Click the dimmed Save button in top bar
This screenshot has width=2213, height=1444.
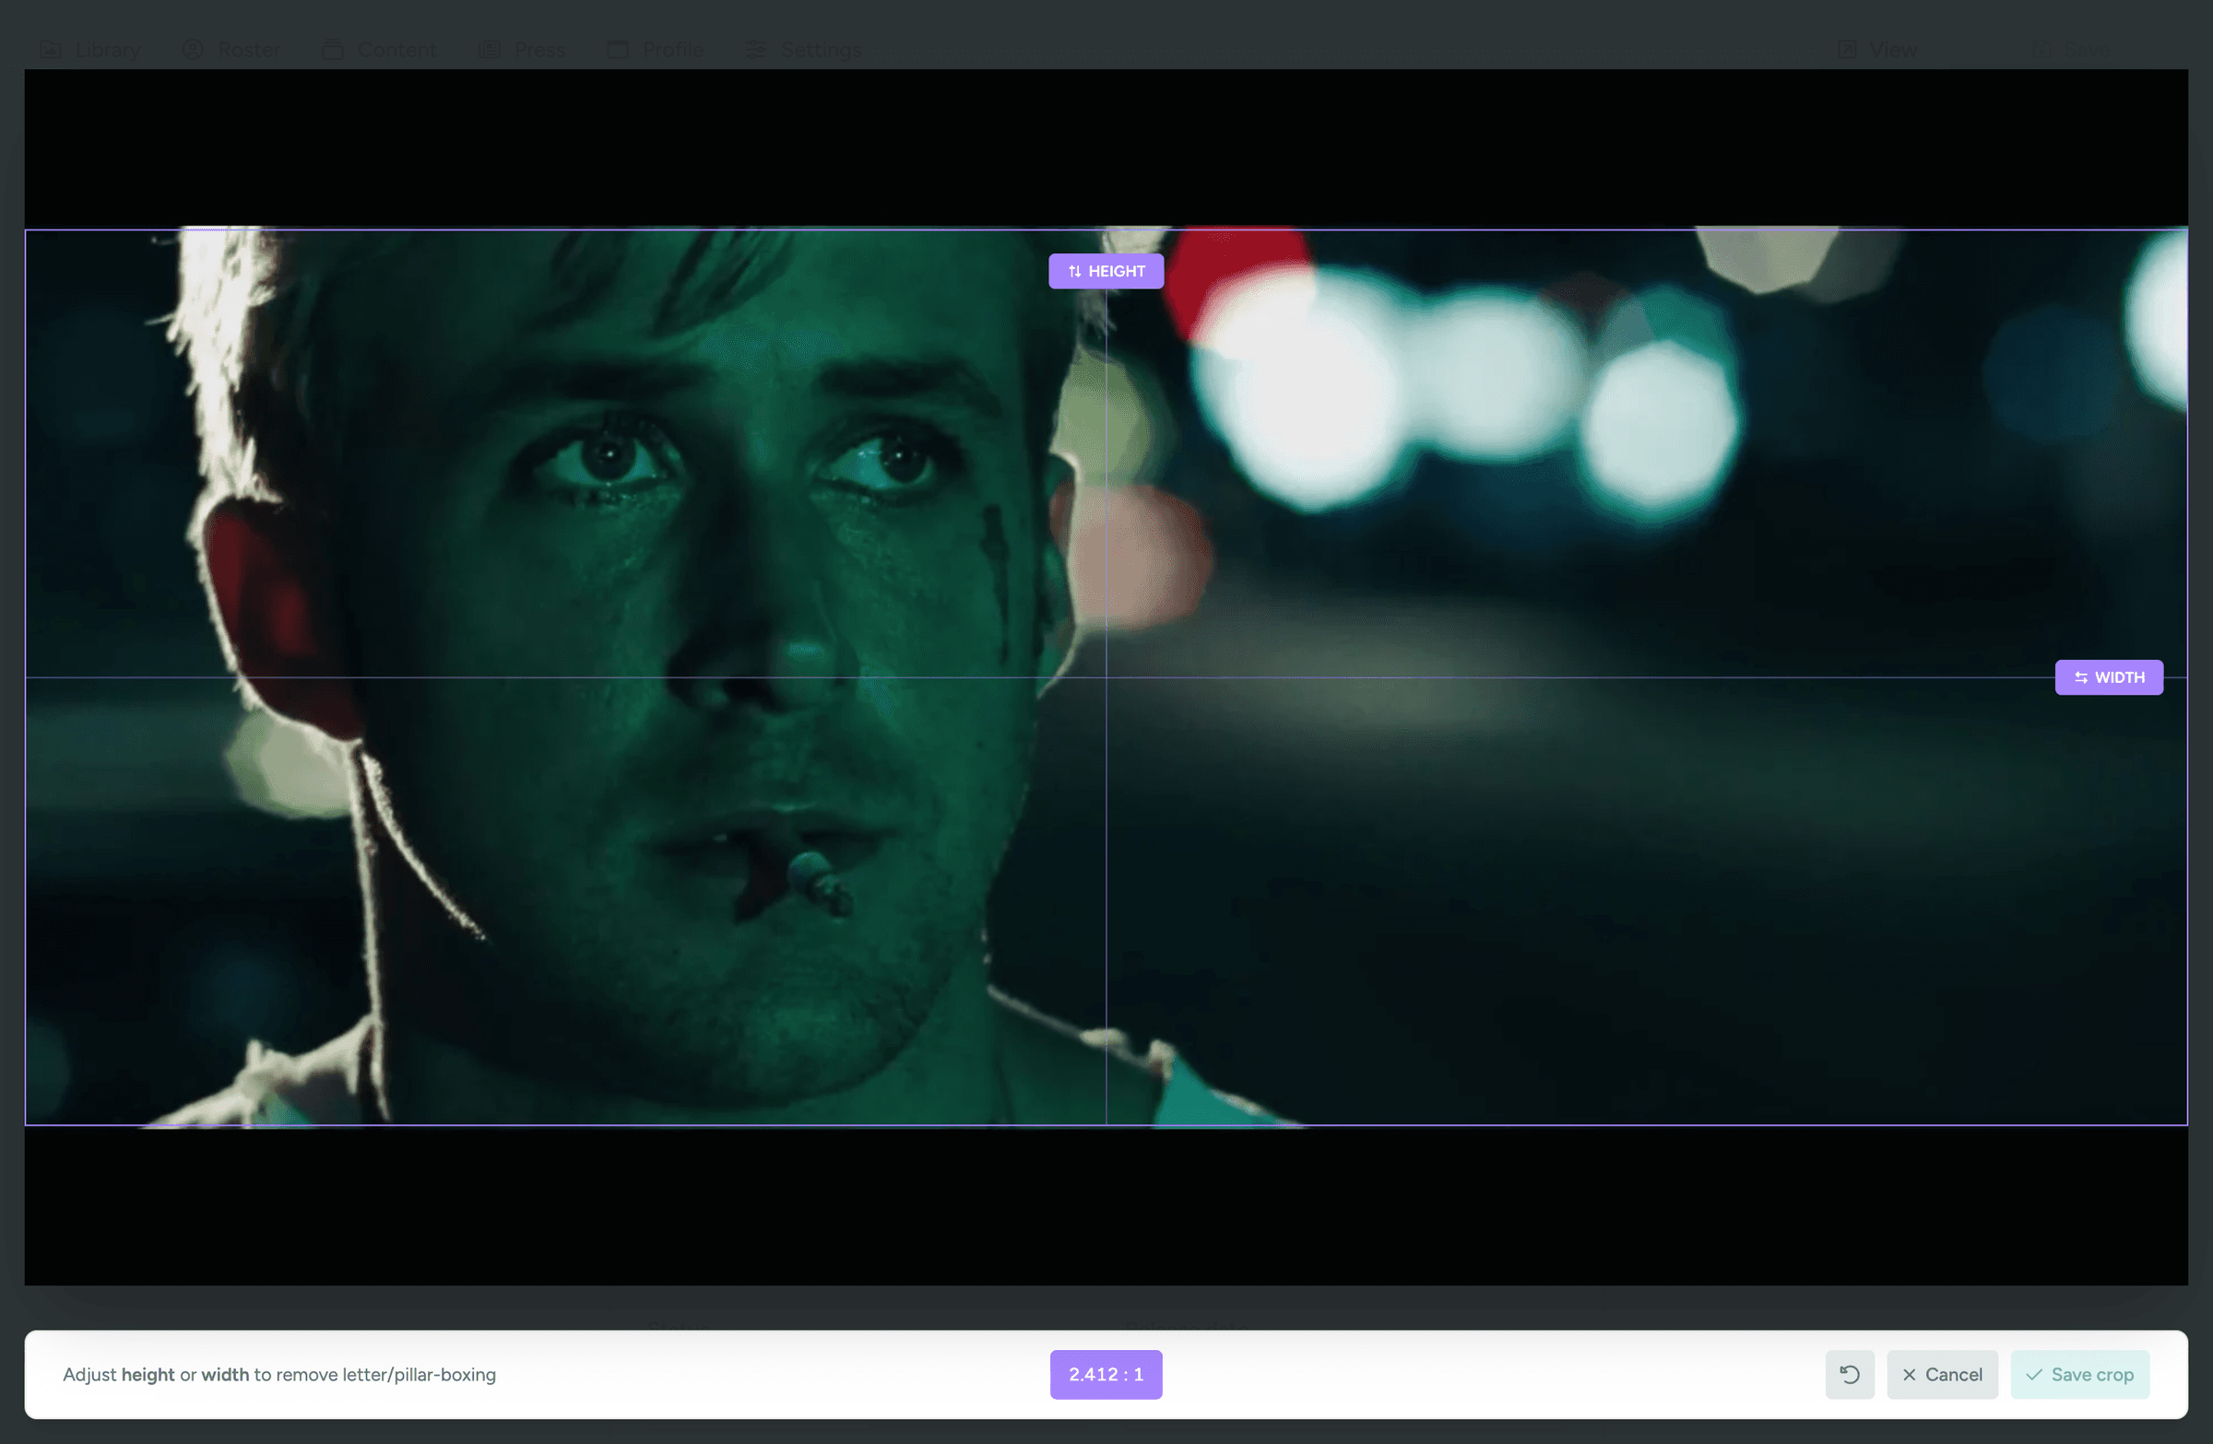point(2072,49)
